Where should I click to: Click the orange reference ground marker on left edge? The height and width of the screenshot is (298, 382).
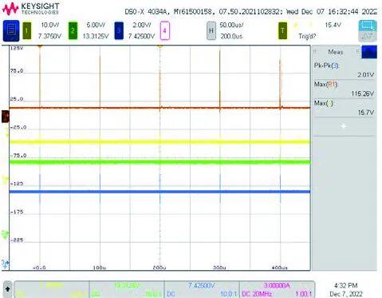point(6,117)
